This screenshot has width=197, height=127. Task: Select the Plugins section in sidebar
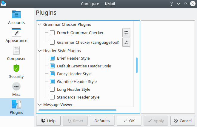point(16,107)
